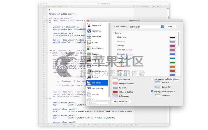Pick the Differences color swatch

click(115, 96)
